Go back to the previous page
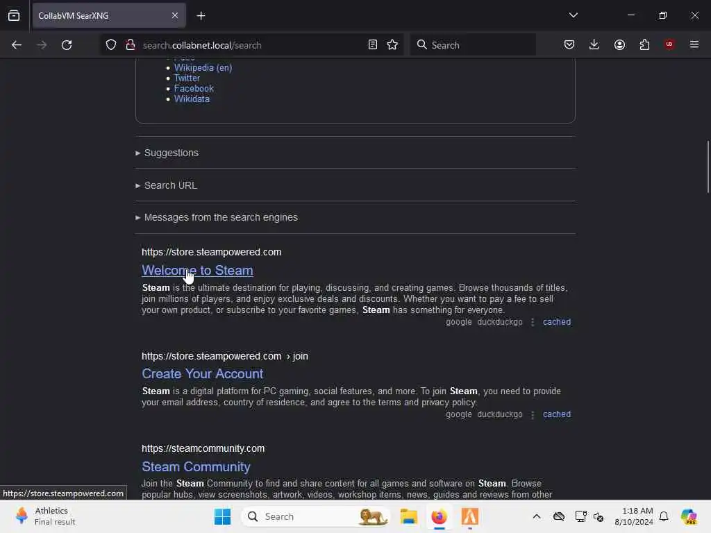Viewport: 711px width, 533px height. pyautogui.click(x=17, y=45)
